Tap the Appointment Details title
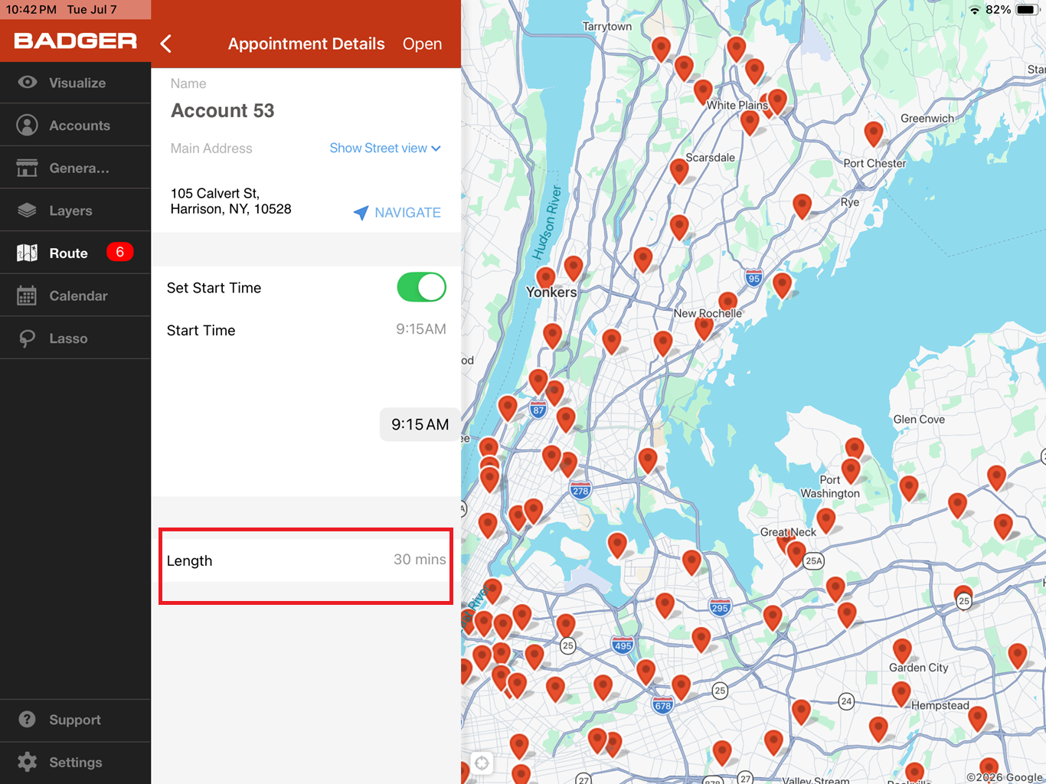The height and width of the screenshot is (784, 1046). (x=306, y=44)
